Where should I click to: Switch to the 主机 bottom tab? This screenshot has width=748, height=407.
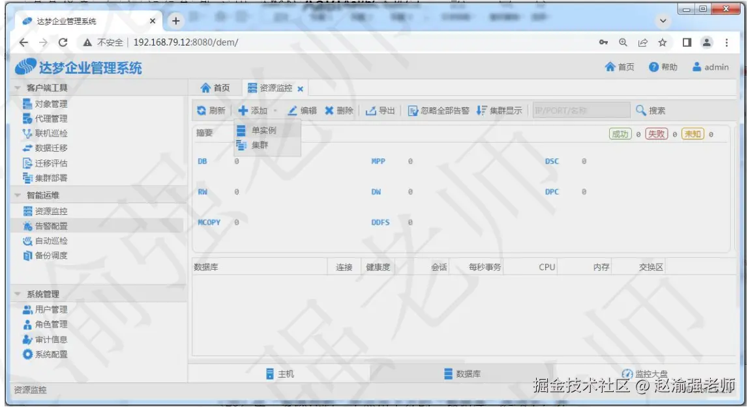click(279, 374)
